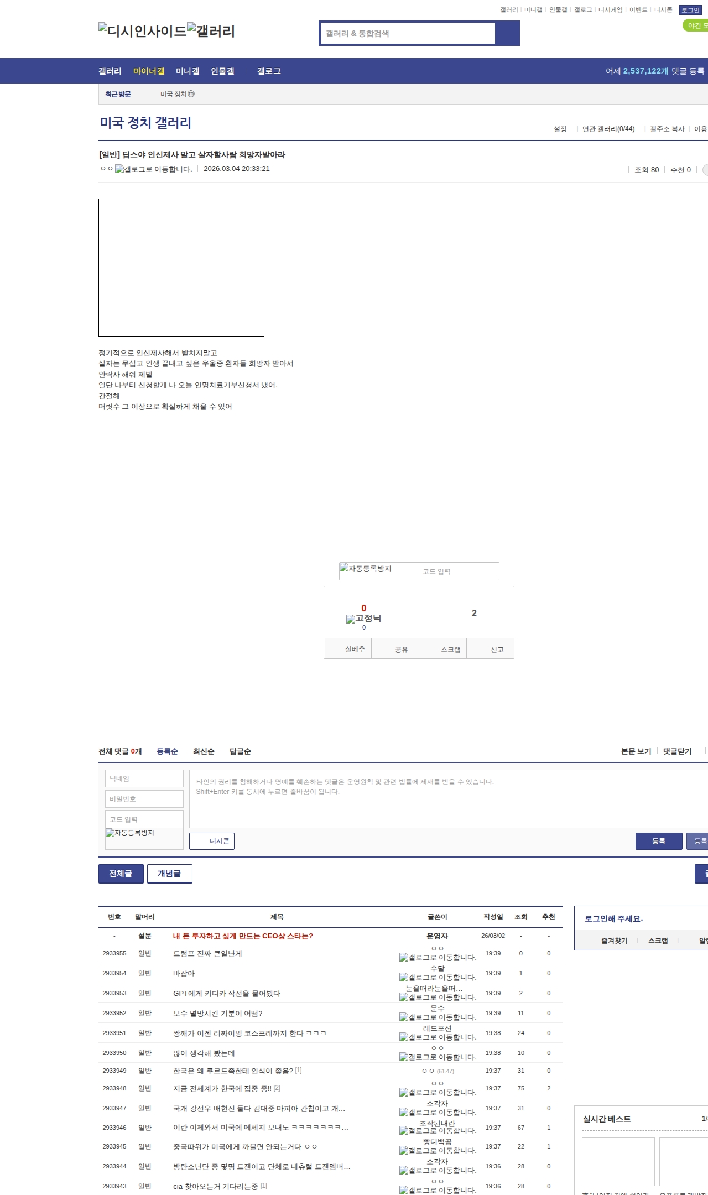Image resolution: width=708 pixels, height=1195 pixels.
Task: Open gallog icon for author 수달
Action: click(438, 978)
